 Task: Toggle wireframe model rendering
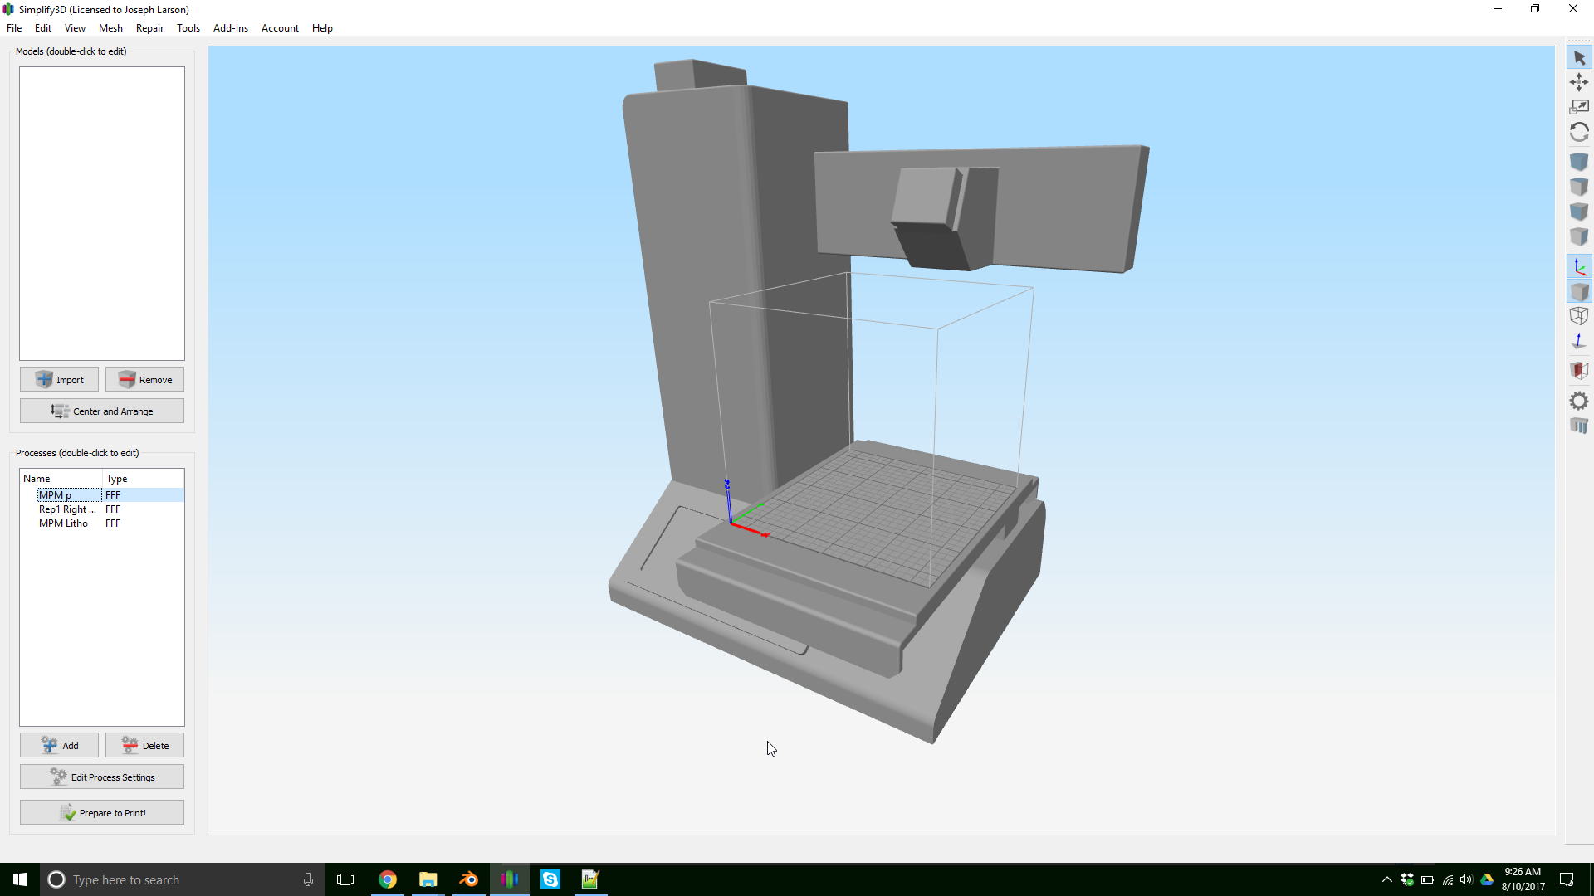tap(1579, 316)
